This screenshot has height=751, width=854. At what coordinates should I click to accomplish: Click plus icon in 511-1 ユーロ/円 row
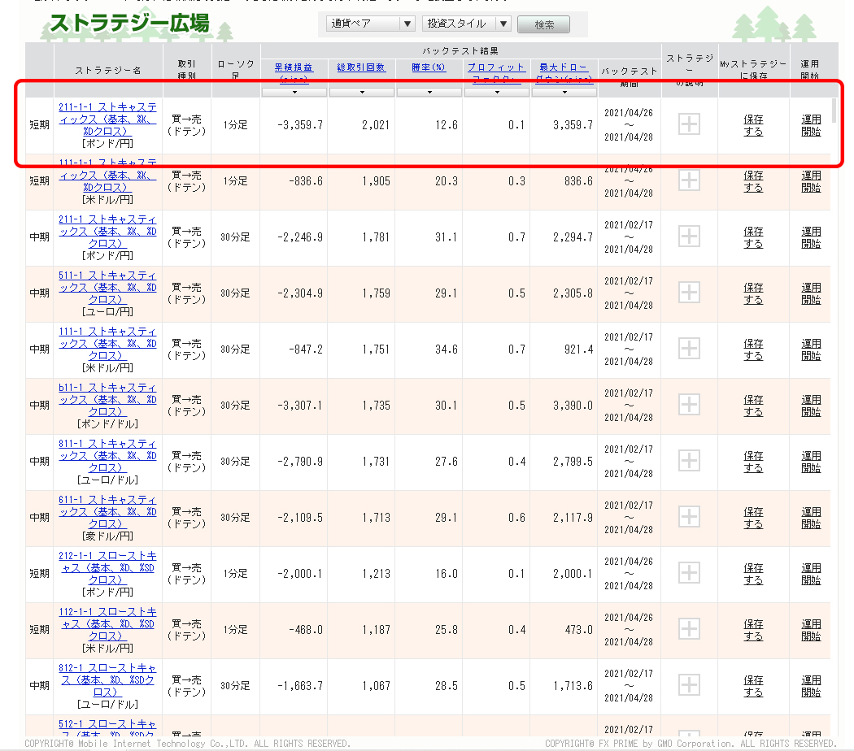[689, 293]
